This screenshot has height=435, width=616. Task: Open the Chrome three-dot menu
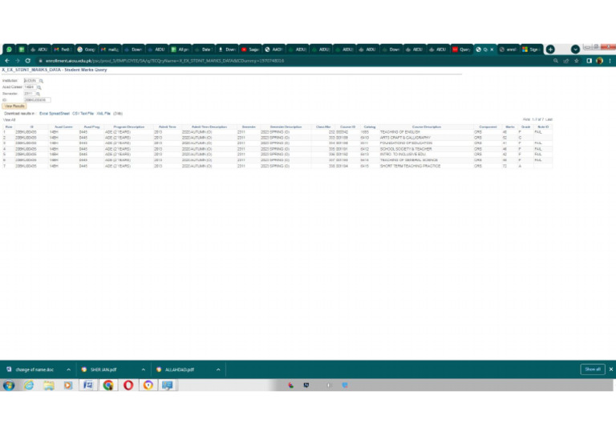609,60
